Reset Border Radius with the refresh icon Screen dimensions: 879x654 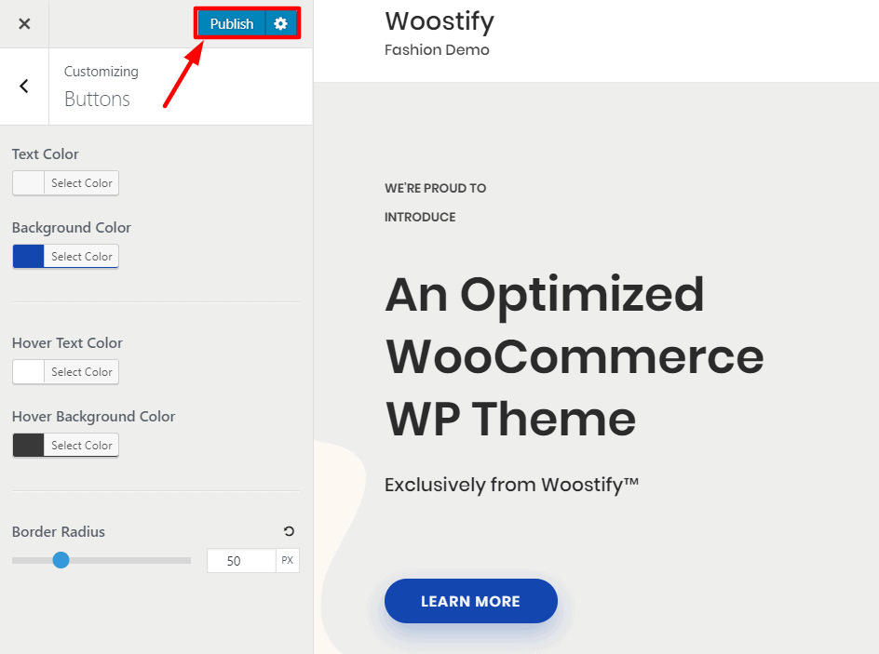[x=289, y=531]
